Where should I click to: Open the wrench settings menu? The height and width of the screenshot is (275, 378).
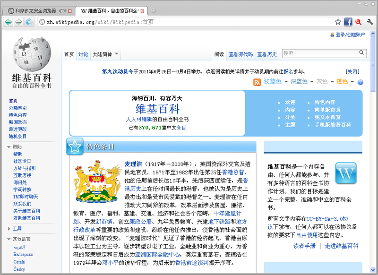[x=370, y=22]
